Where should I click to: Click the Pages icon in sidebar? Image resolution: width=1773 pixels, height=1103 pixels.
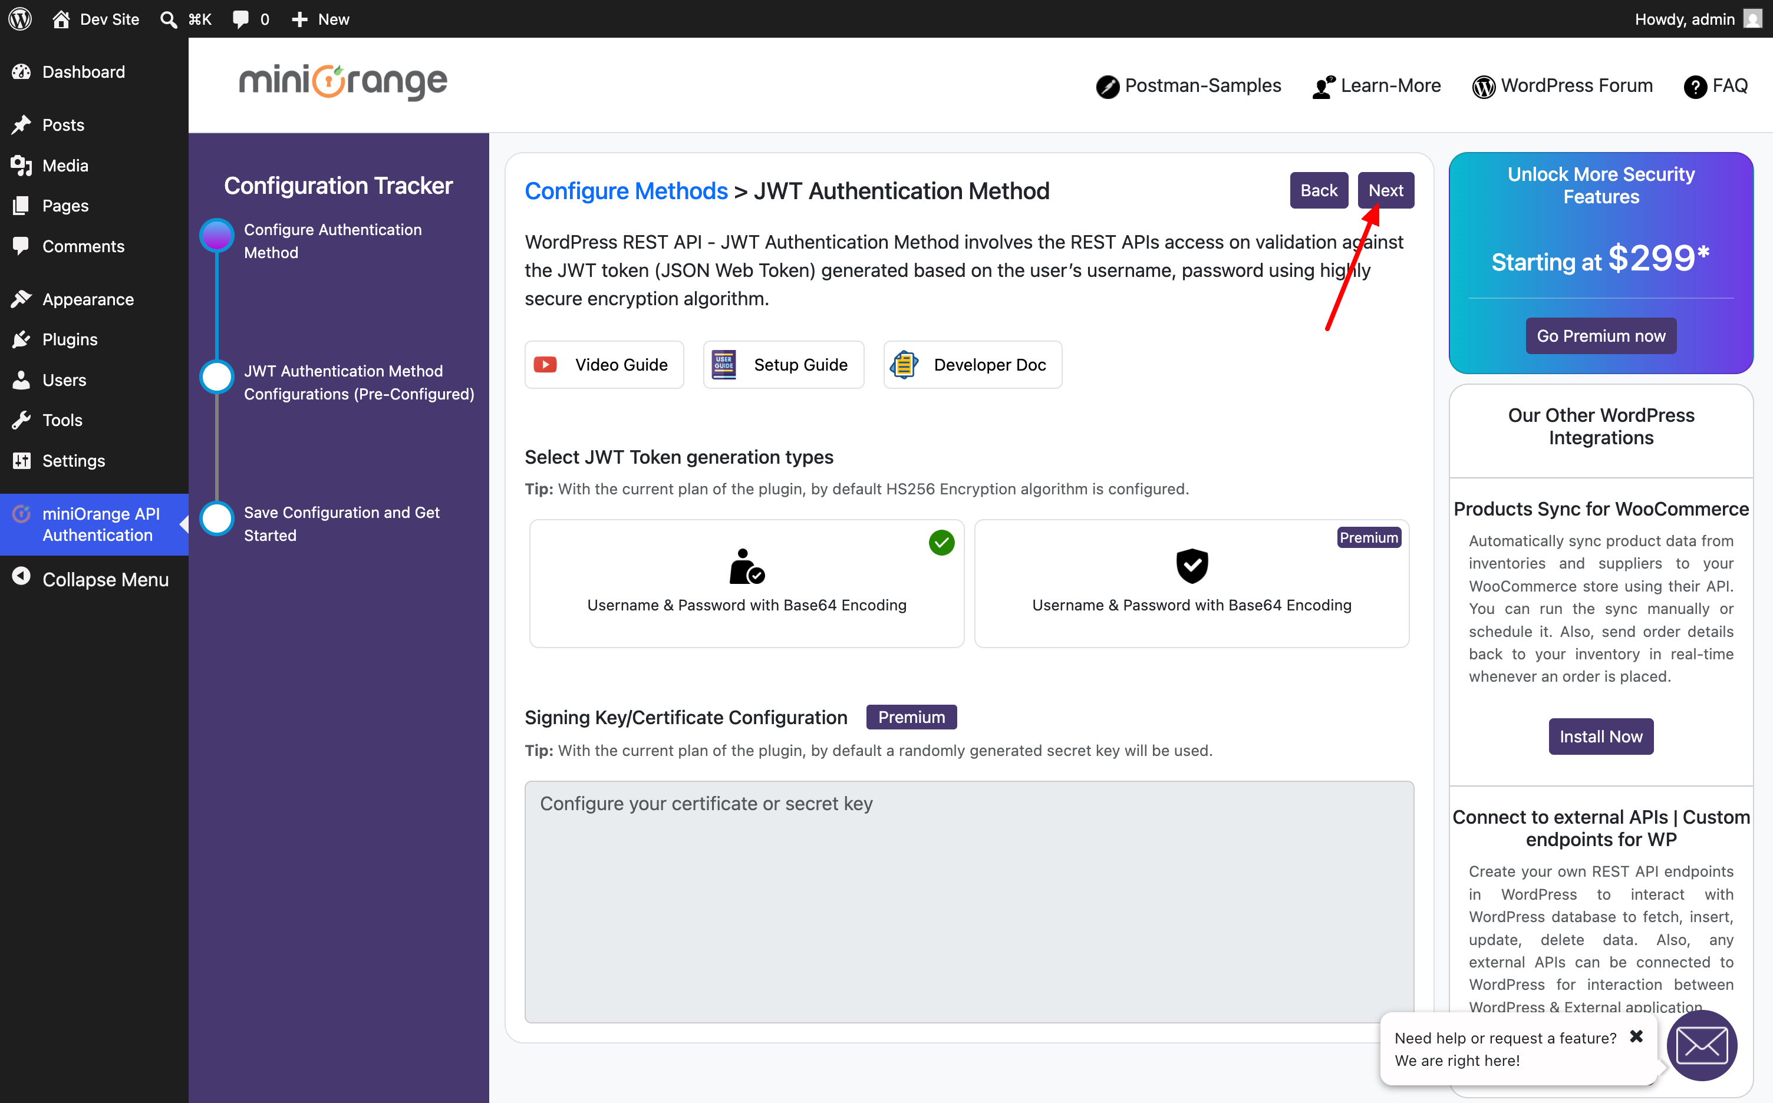pos(21,206)
